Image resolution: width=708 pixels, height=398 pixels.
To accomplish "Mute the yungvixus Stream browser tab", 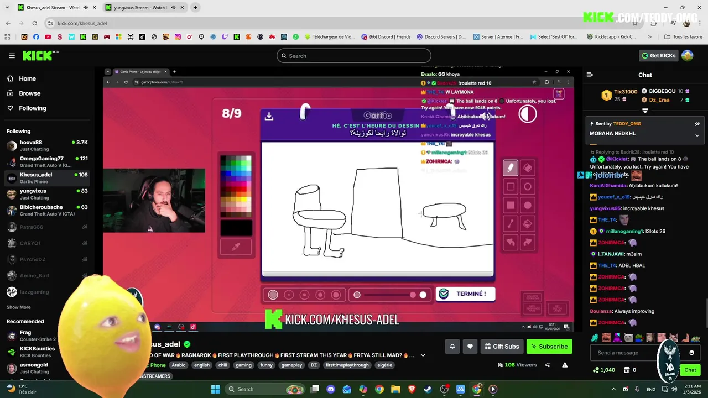I will click(x=173, y=8).
